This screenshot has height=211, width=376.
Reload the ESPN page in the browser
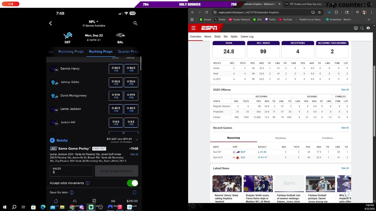click(207, 12)
